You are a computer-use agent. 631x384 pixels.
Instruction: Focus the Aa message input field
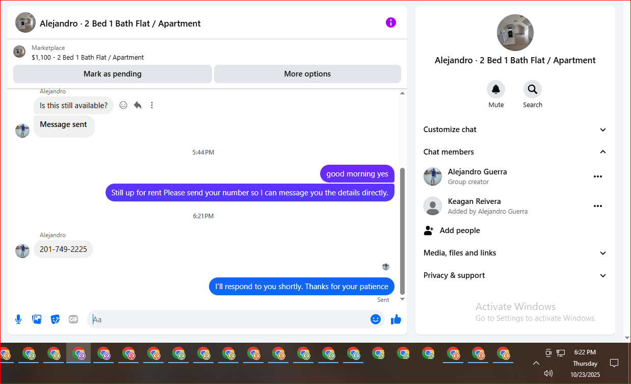[229, 319]
